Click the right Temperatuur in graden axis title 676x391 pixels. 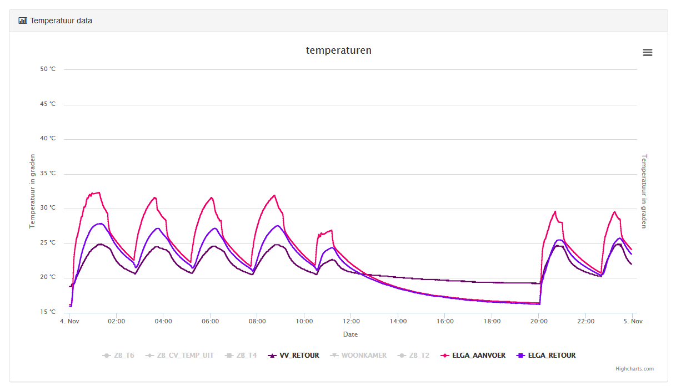(x=644, y=191)
